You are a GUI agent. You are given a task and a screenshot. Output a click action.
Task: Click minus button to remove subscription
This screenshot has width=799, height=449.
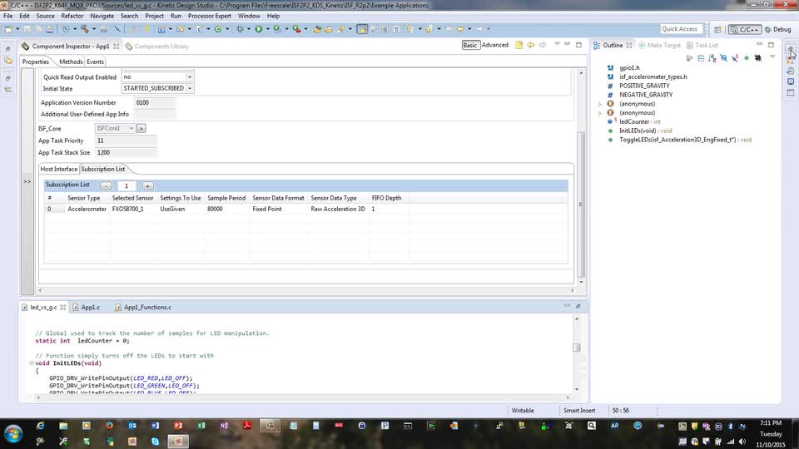pyautogui.click(x=106, y=185)
